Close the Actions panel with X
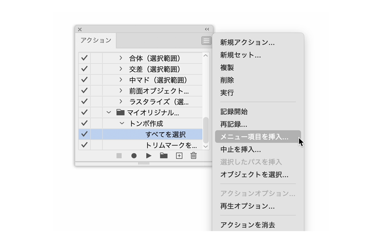 80,29
